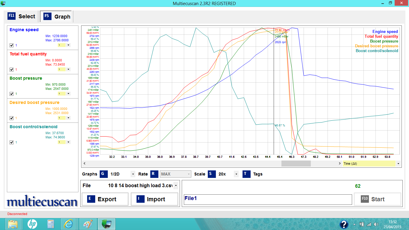Image resolution: width=409 pixels, height=230 pixels.
Task: Toggle the Engine speed checkbox
Action: 12,45
